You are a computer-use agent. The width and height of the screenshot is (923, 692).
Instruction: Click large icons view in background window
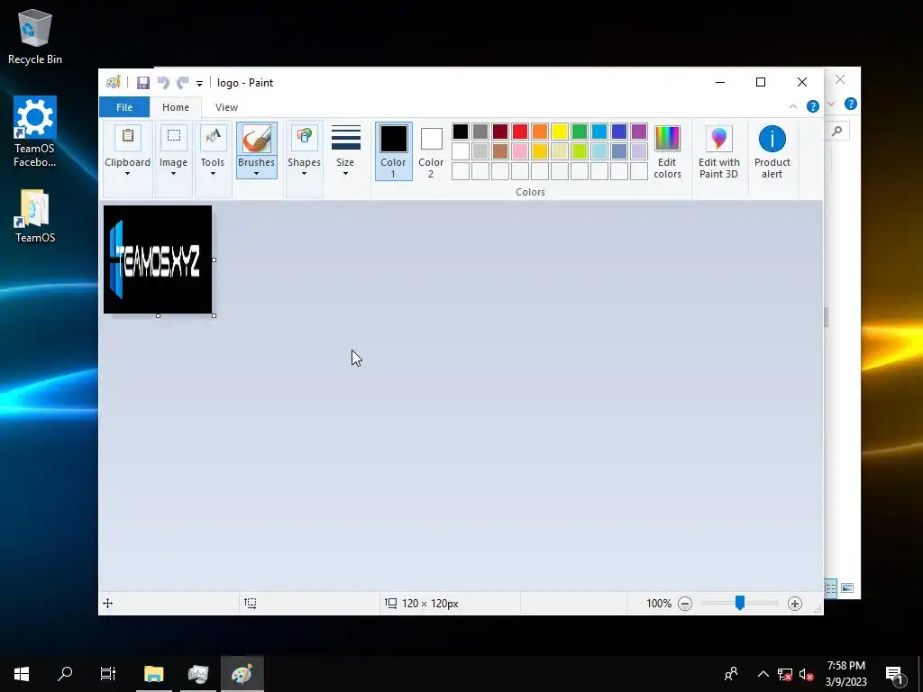coord(847,587)
